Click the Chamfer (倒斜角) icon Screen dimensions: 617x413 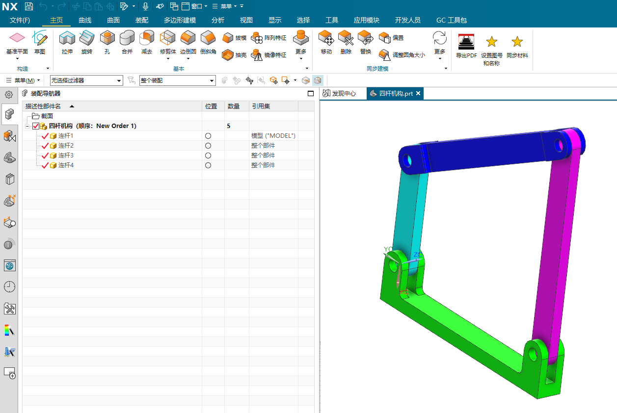click(x=208, y=38)
